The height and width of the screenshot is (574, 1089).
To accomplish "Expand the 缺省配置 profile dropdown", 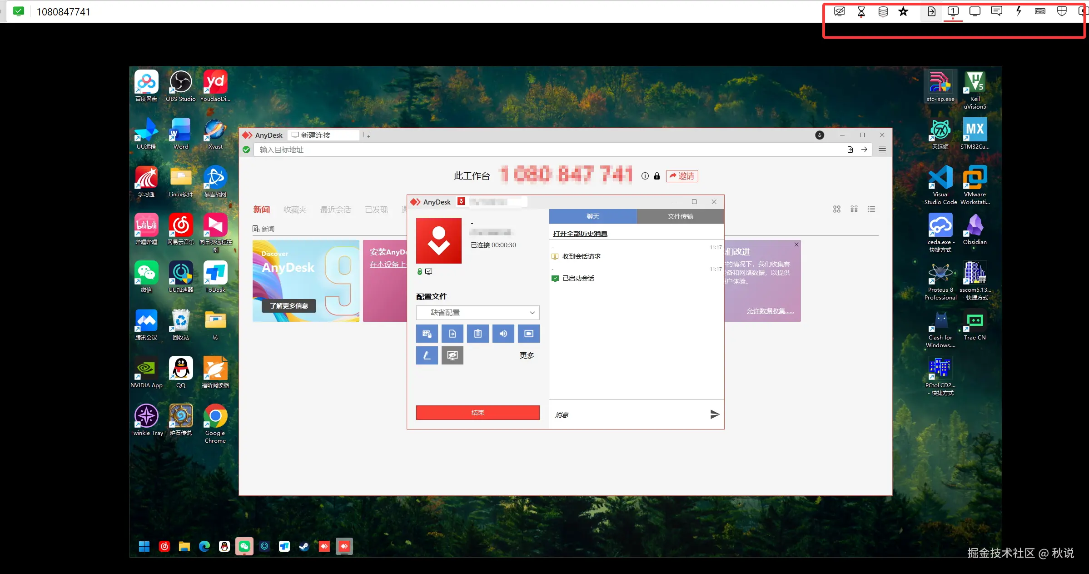I will [477, 313].
